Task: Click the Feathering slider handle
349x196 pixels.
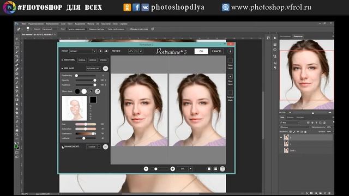Action: (x=76, y=76)
